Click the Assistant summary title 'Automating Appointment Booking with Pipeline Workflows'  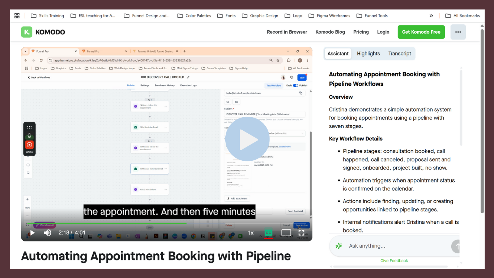[x=384, y=79]
